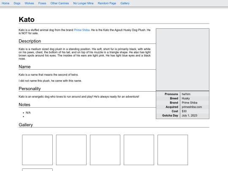Click the 'Prime Shiba' brand table value
The width and height of the screenshot is (228, 171).
(x=190, y=103)
